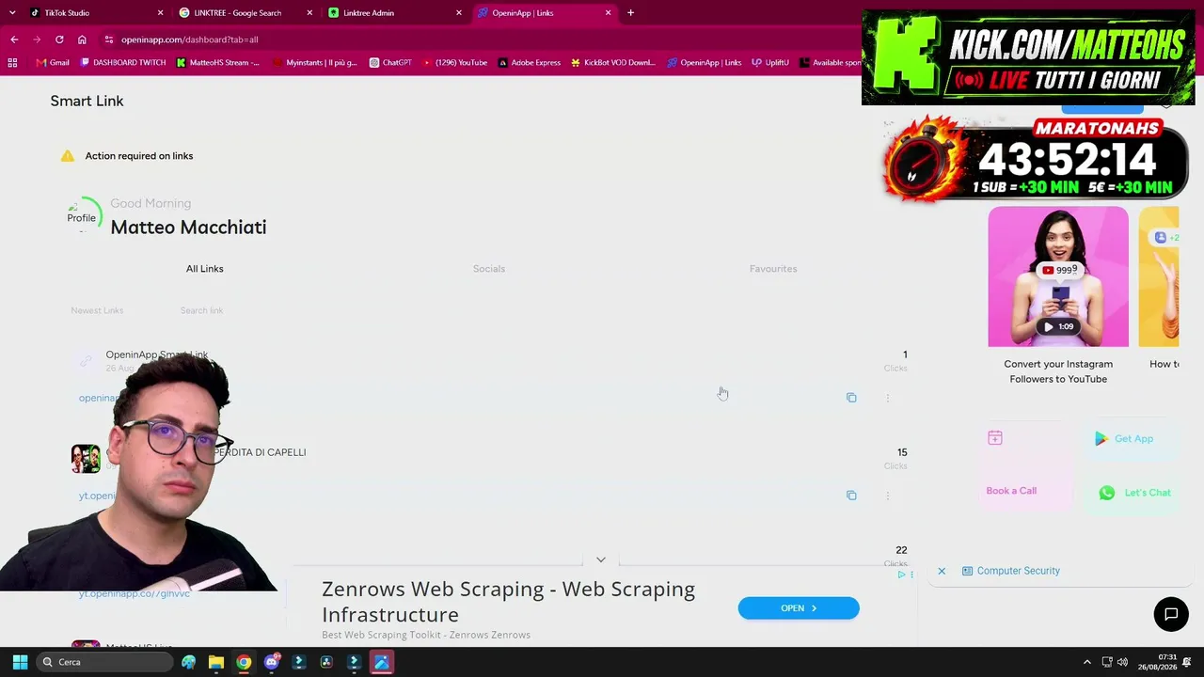Close the OpeninApp Links tab
The width and height of the screenshot is (1204, 677).
tap(609, 13)
